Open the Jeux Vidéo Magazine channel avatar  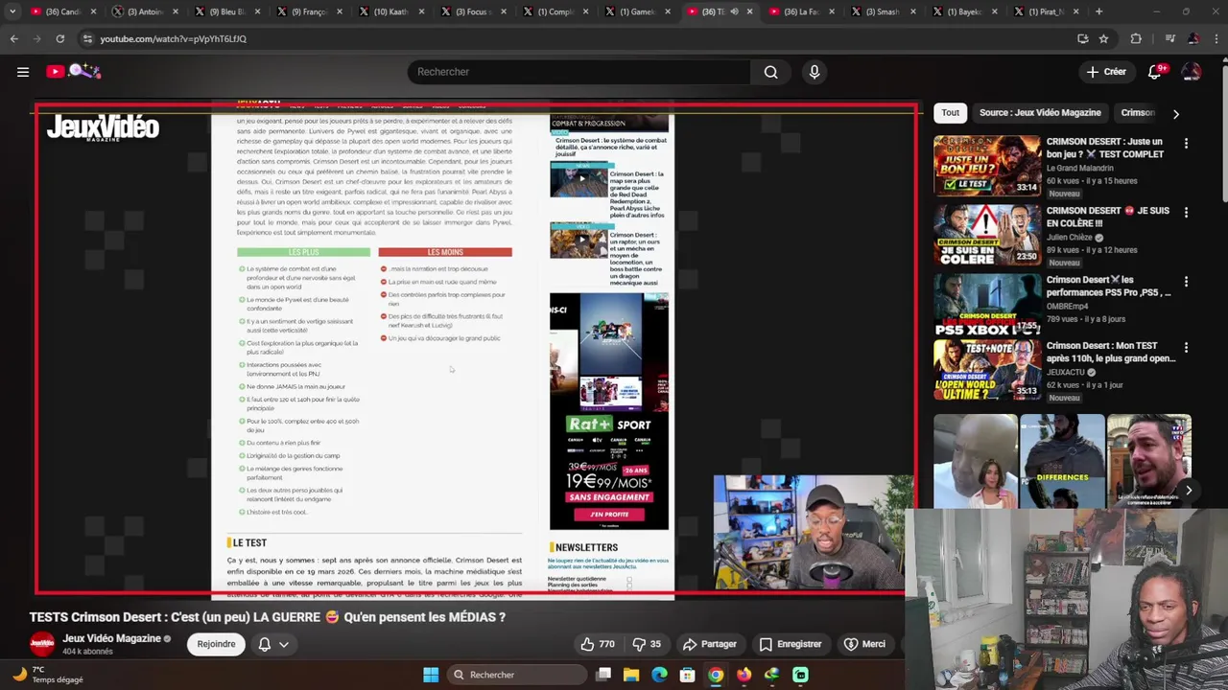(42, 644)
